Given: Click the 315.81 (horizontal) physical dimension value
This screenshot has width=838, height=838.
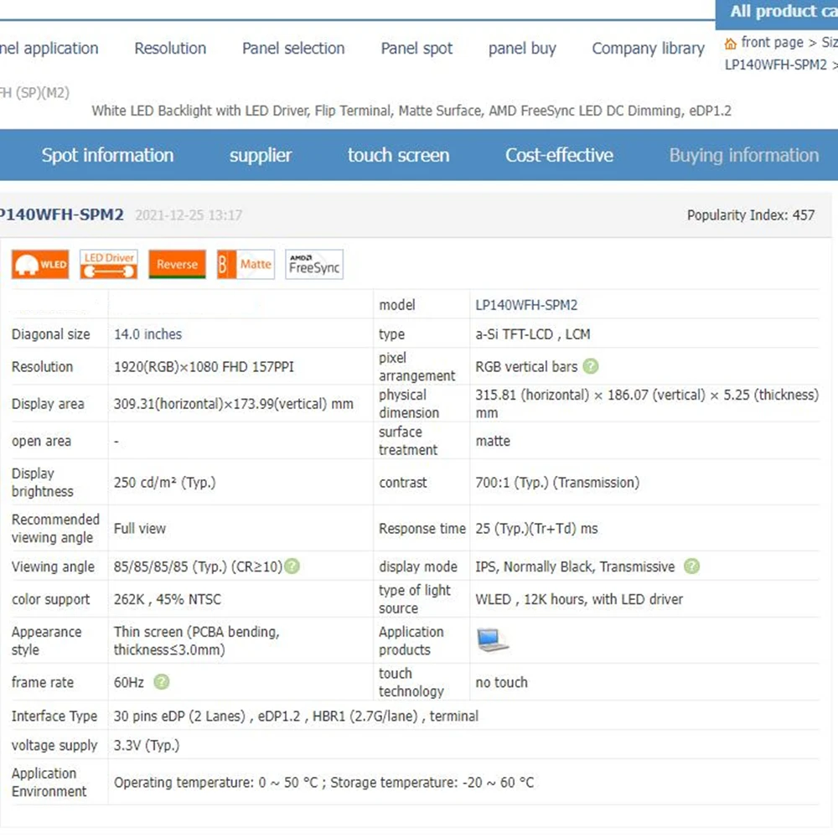Looking at the screenshot, I should (647, 404).
